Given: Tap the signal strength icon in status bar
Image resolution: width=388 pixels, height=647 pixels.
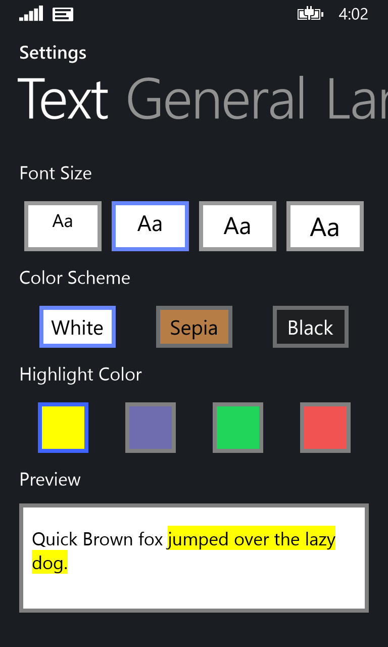Looking at the screenshot, I should click(31, 14).
